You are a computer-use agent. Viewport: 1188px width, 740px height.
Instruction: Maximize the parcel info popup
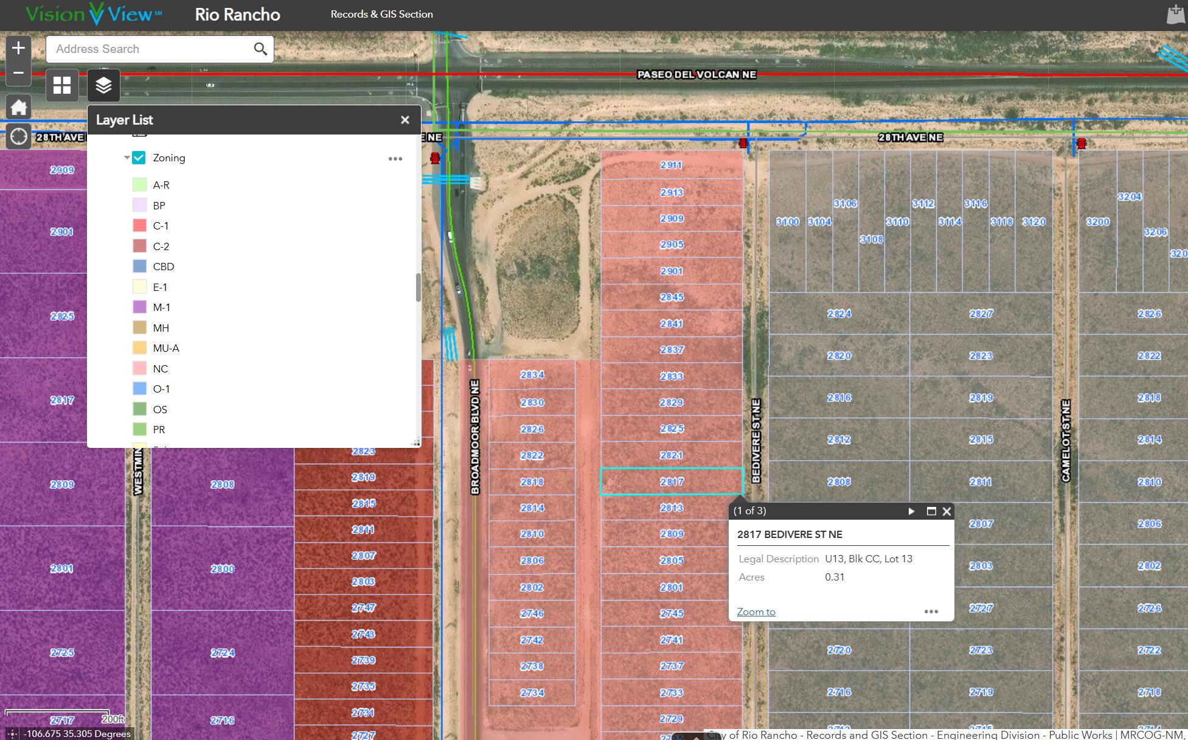[x=931, y=511]
